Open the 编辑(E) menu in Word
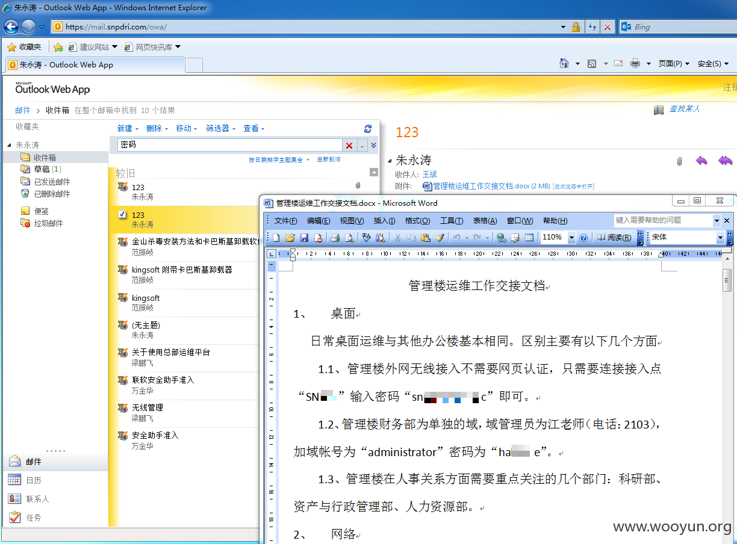The image size is (737, 544). click(319, 221)
